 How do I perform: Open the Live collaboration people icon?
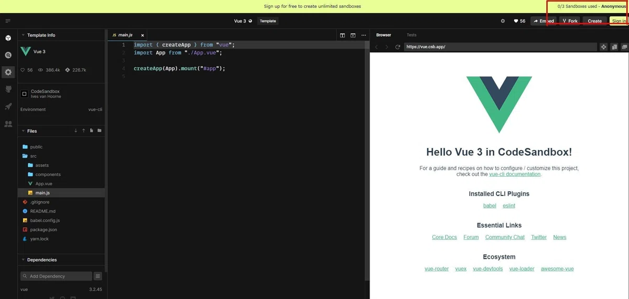(x=8, y=124)
